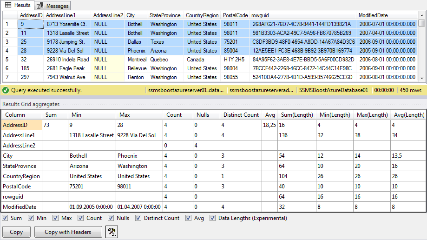Click the rowguid row label in aggregates

coord(21,197)
